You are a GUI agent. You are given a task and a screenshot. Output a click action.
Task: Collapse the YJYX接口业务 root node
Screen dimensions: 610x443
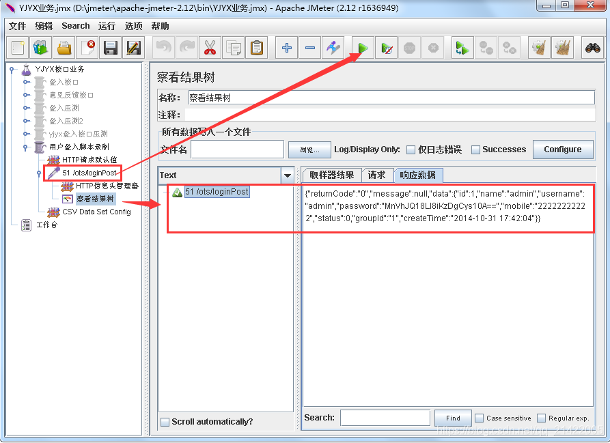coord(12,70)
